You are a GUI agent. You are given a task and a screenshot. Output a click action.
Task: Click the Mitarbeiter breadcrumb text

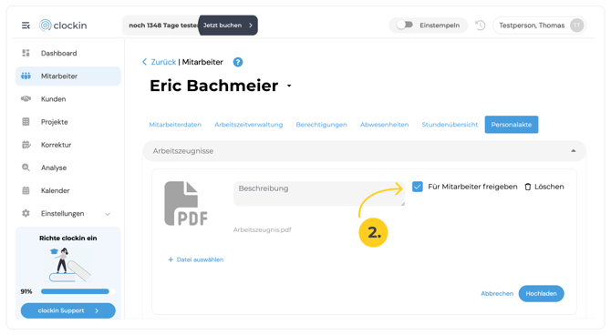coord(202,62)
